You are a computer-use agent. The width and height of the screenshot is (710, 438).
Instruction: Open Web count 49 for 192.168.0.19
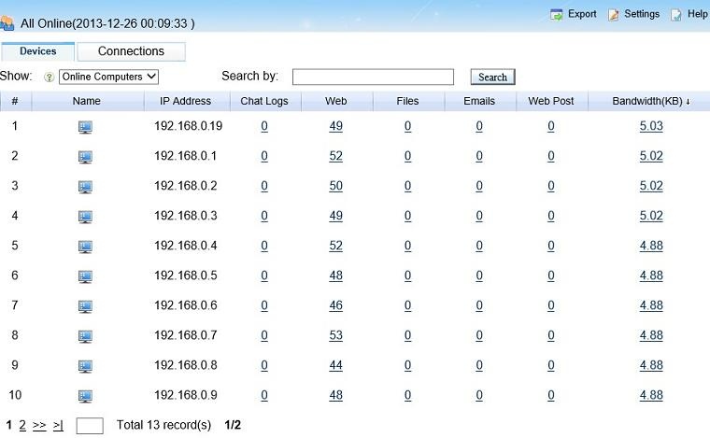(x=336, y=126)
